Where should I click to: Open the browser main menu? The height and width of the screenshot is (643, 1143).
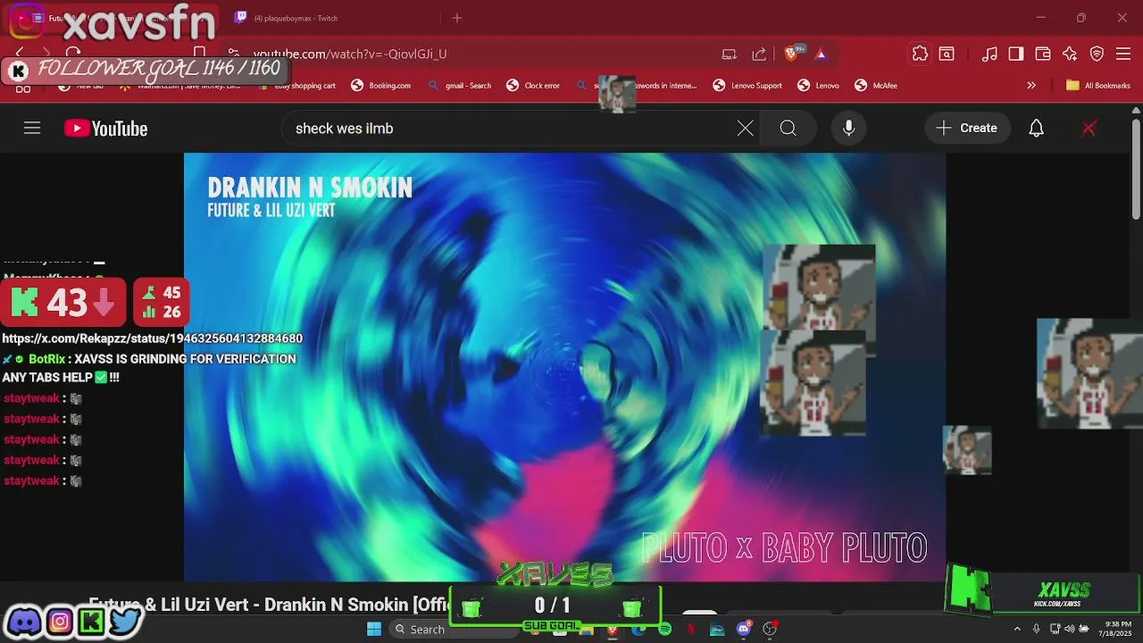(1123, 54)
